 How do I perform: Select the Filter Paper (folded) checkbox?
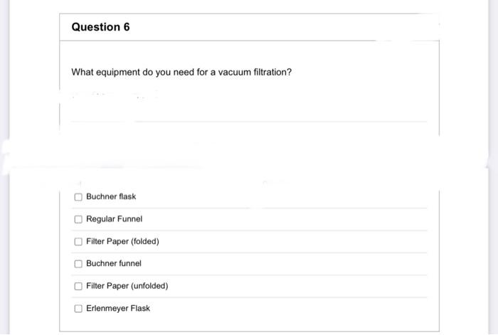coord(79,242)
